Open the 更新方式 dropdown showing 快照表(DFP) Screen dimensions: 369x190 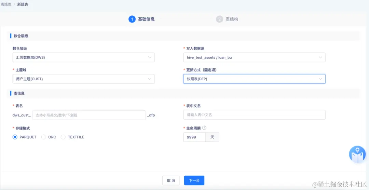(254, 79)
